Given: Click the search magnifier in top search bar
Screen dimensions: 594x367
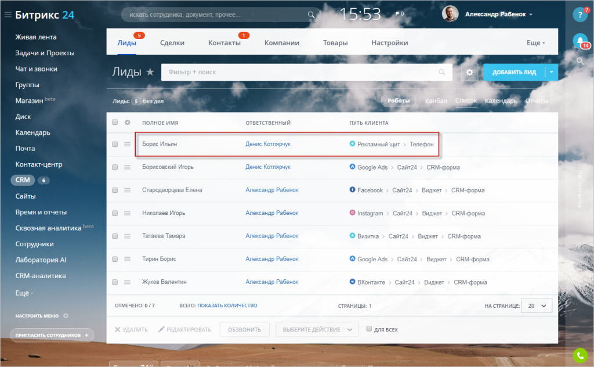Looking at the screenshot, I should click(x=311, y=15).
